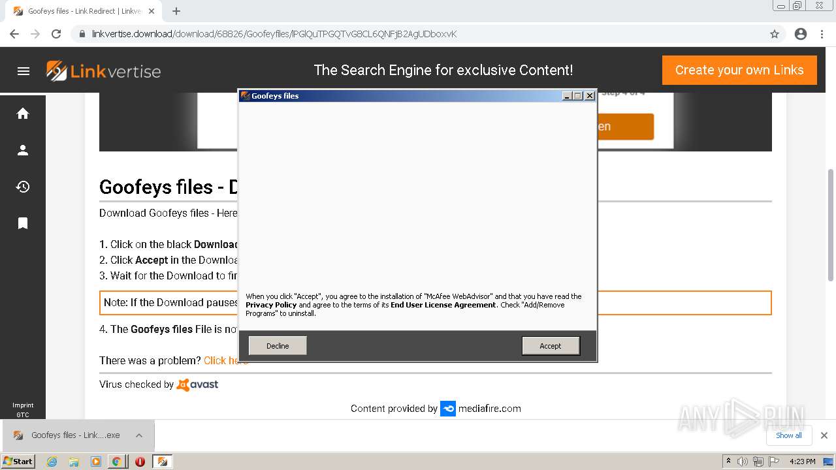Reload the current page
The height and width of the screenshot is (470, 836).
pos(56,34)
